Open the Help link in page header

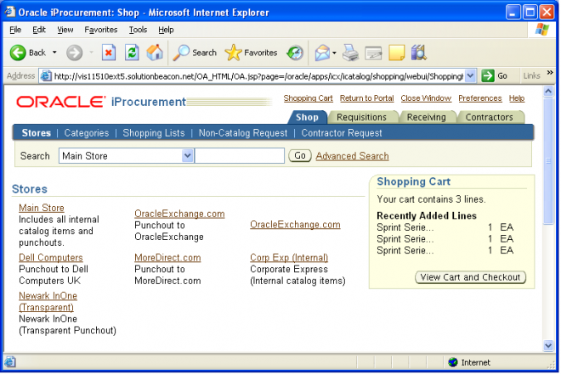(x=517, y=98)
